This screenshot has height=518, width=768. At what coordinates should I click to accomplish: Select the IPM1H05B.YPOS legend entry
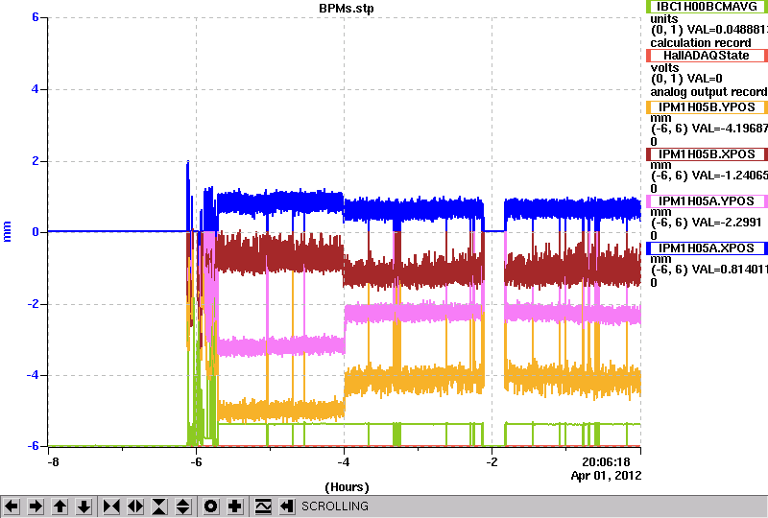tap(707, 107)
